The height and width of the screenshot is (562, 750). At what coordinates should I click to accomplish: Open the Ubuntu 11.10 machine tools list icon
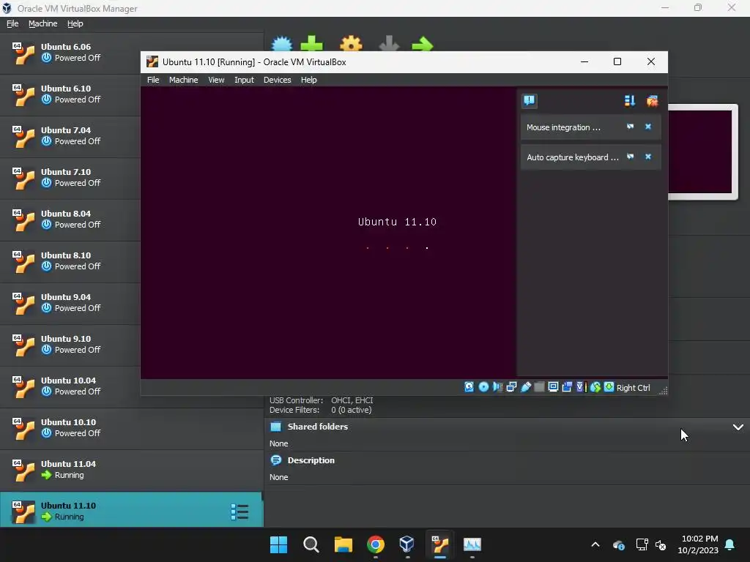pyautogui.click(x=240, y=512)
